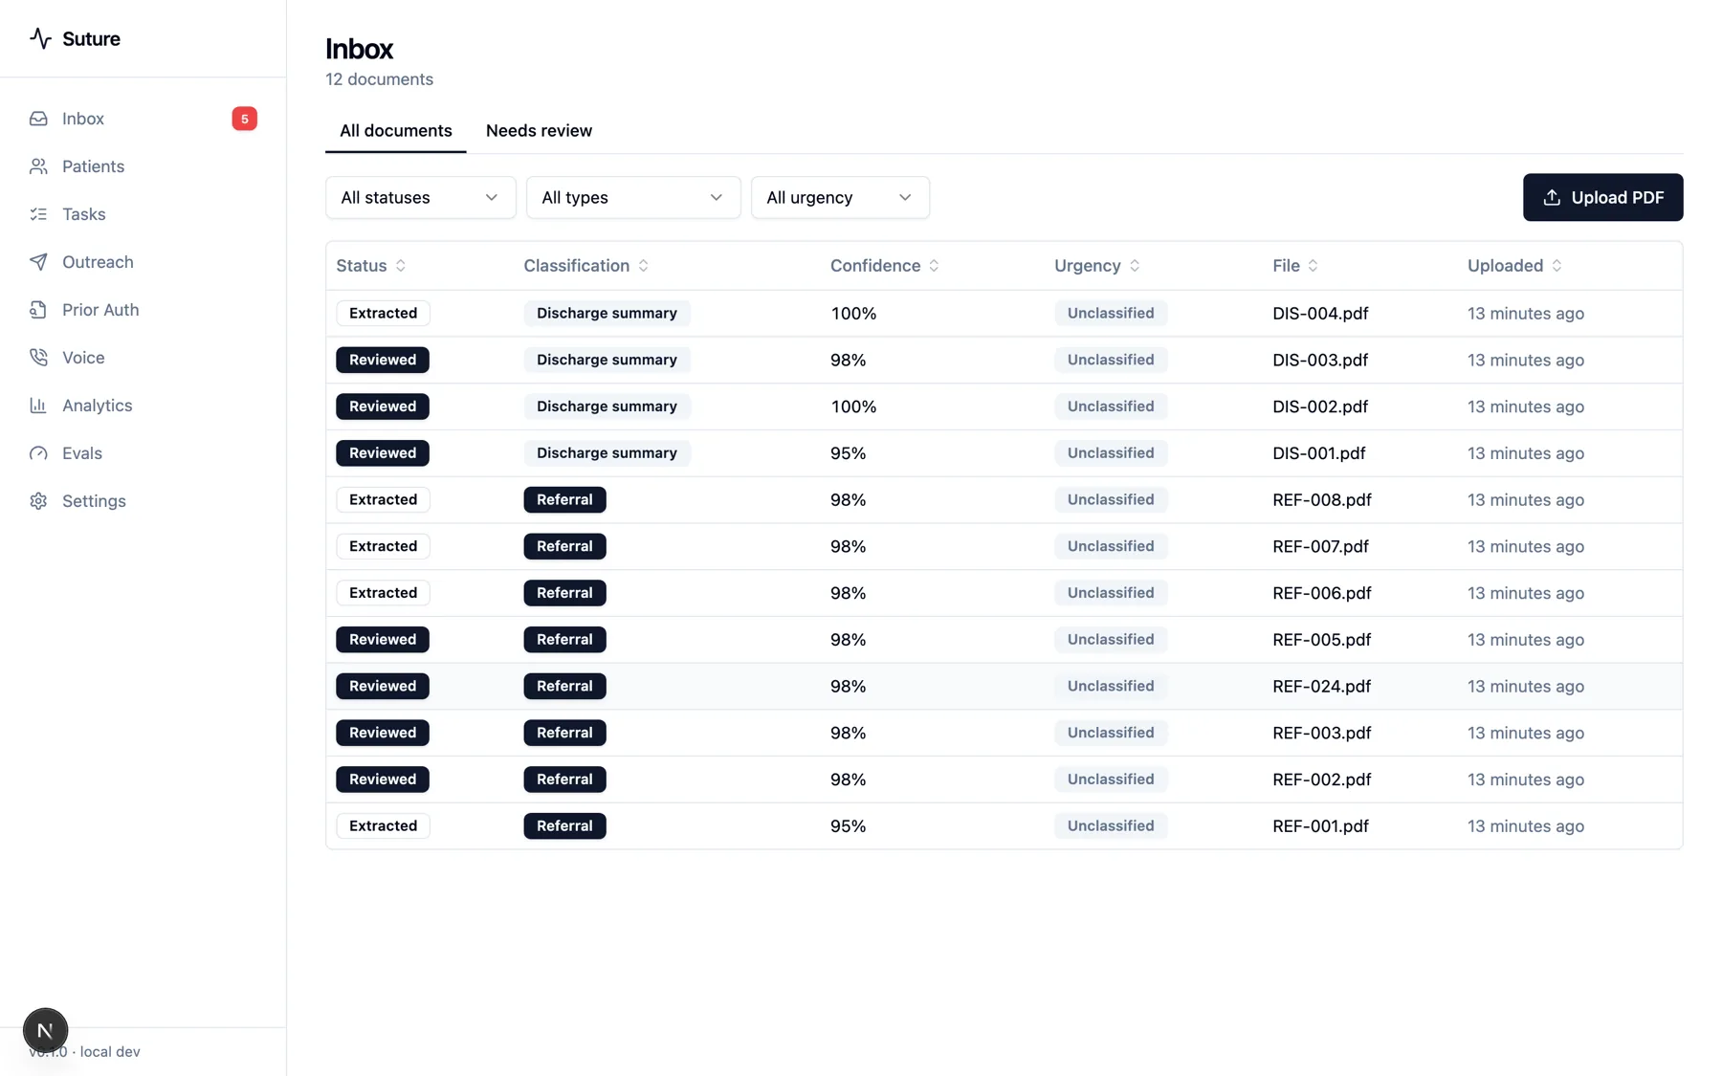The height and width of the screenshot is (1076, 1722).
Task: Switch to the All documents tab
Action: click(x=396, y=131)
